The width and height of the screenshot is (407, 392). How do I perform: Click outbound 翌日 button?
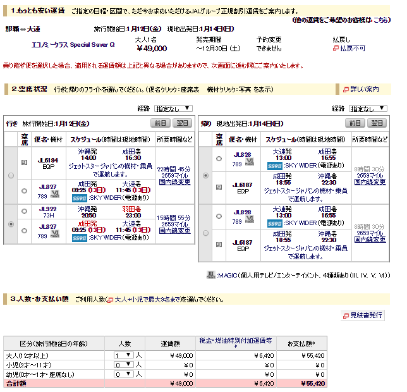(182, 123)
